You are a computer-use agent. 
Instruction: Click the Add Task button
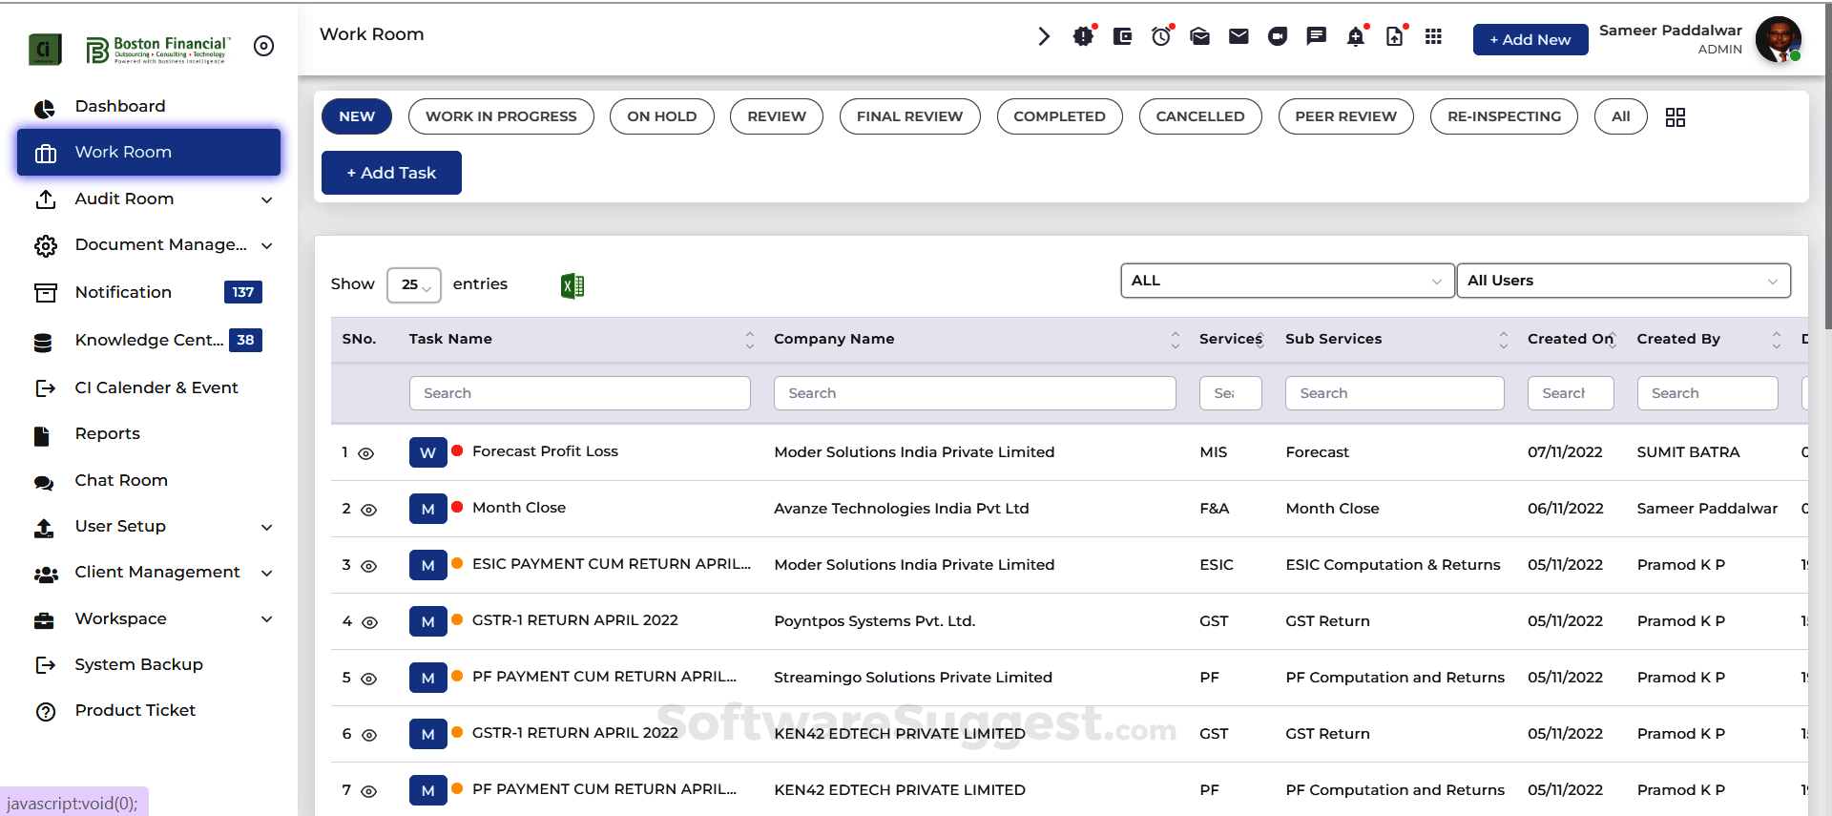[x=391, y=173]
